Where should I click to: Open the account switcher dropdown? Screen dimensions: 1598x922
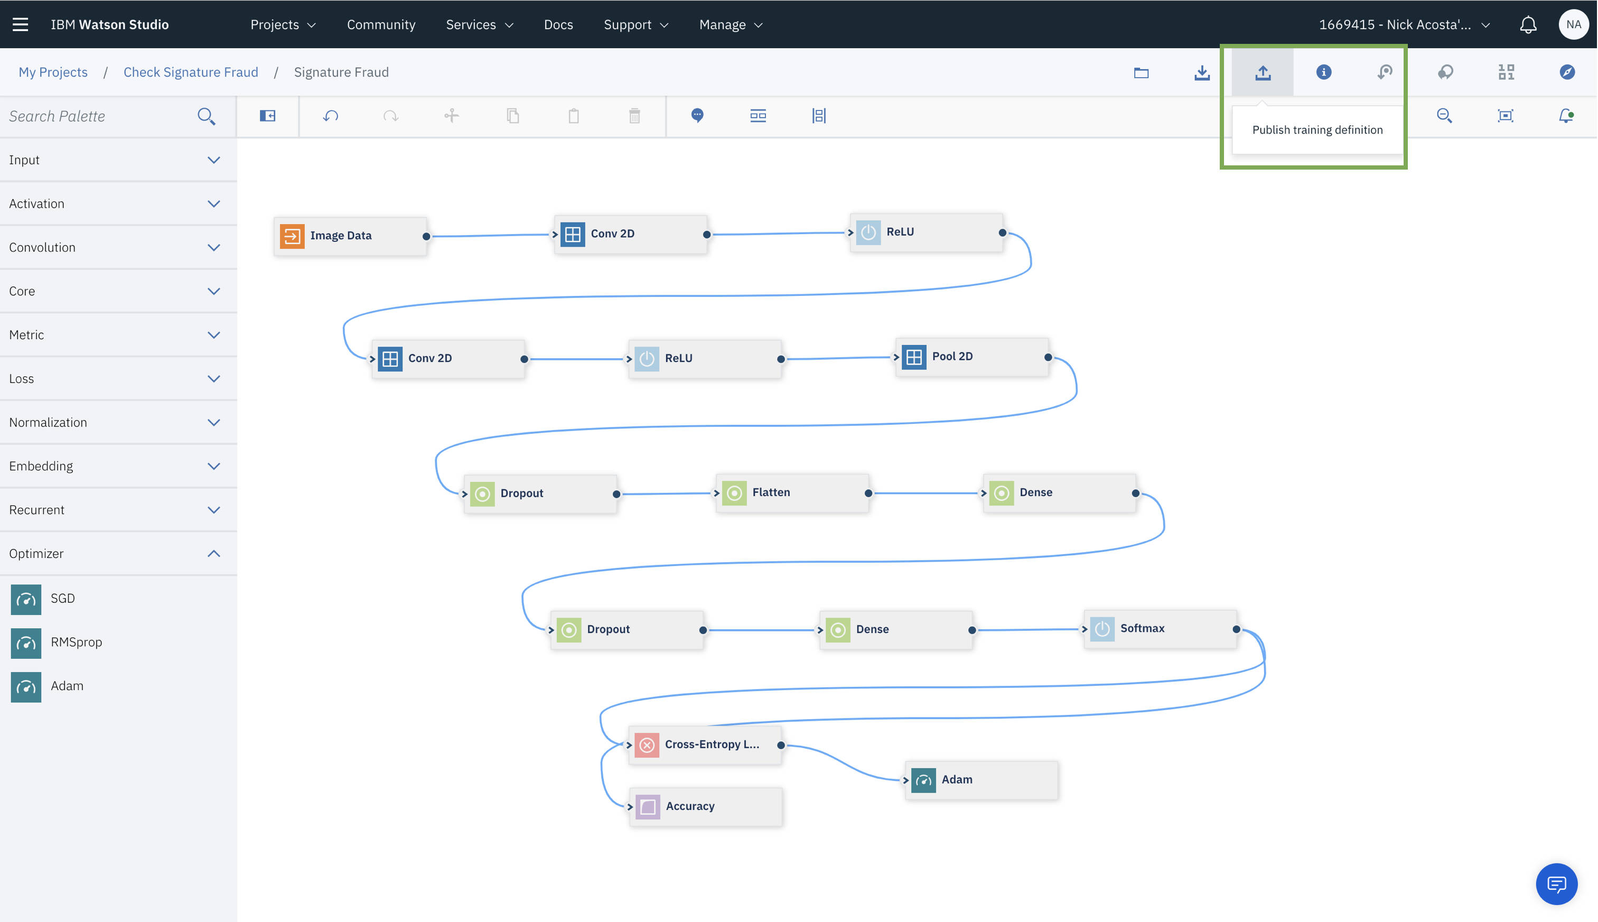[1404, 25]
